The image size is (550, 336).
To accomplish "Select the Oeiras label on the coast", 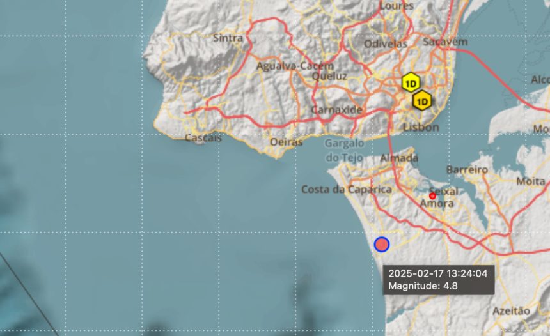I will (x=287, y=142).
